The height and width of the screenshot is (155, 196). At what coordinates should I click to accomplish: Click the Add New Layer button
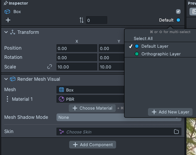point(170,112)
